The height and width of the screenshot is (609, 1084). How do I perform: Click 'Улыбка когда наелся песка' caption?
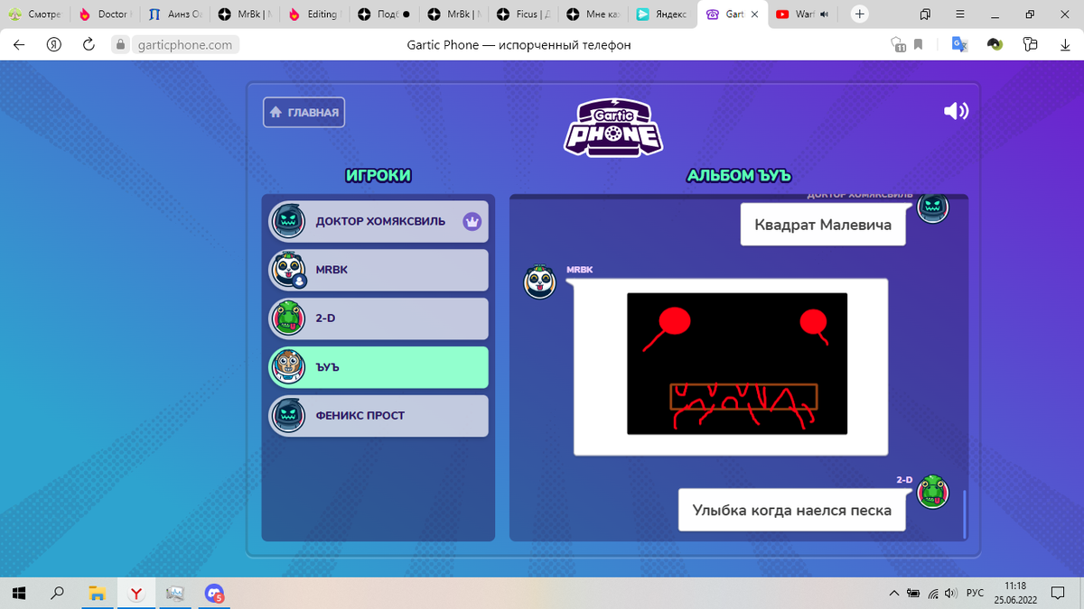click(x=792, y=510)
